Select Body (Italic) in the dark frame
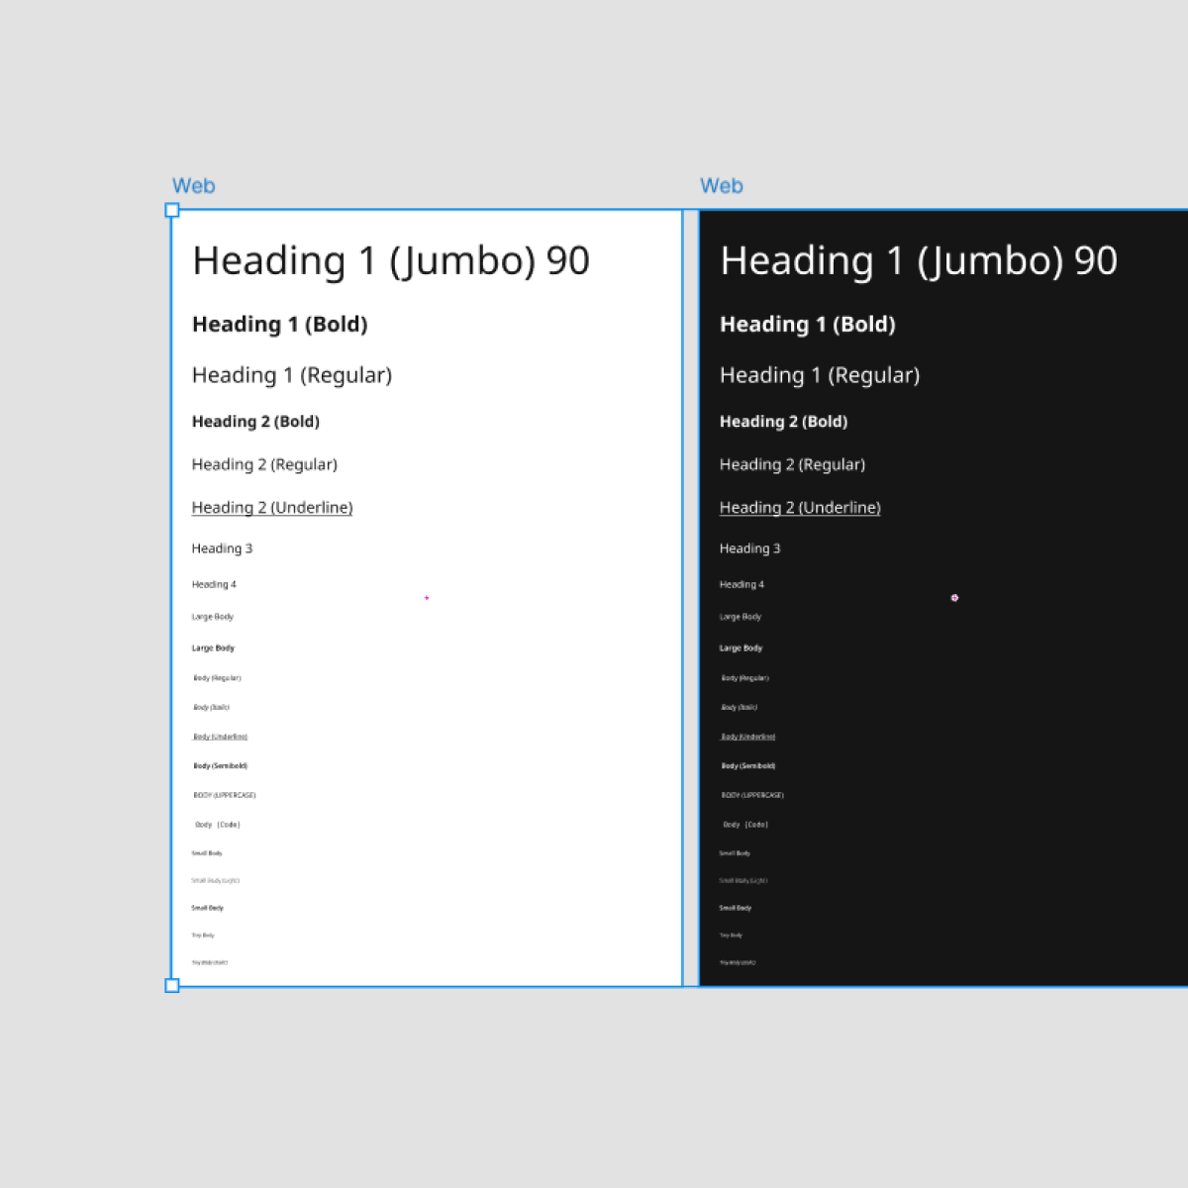 [x=740, y=707]
